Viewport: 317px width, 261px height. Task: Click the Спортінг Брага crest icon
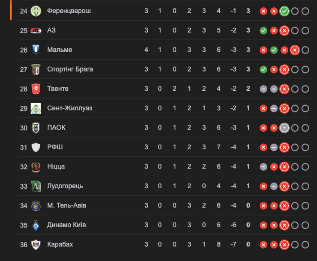pyautogui.click(x=36, y=69)
